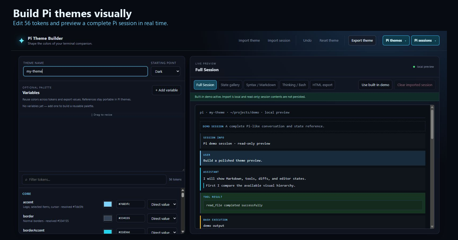Click Reset theme button

329,40
